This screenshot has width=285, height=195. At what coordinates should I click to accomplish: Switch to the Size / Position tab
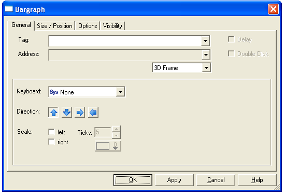pyautogui.click(x=54, y=26)
